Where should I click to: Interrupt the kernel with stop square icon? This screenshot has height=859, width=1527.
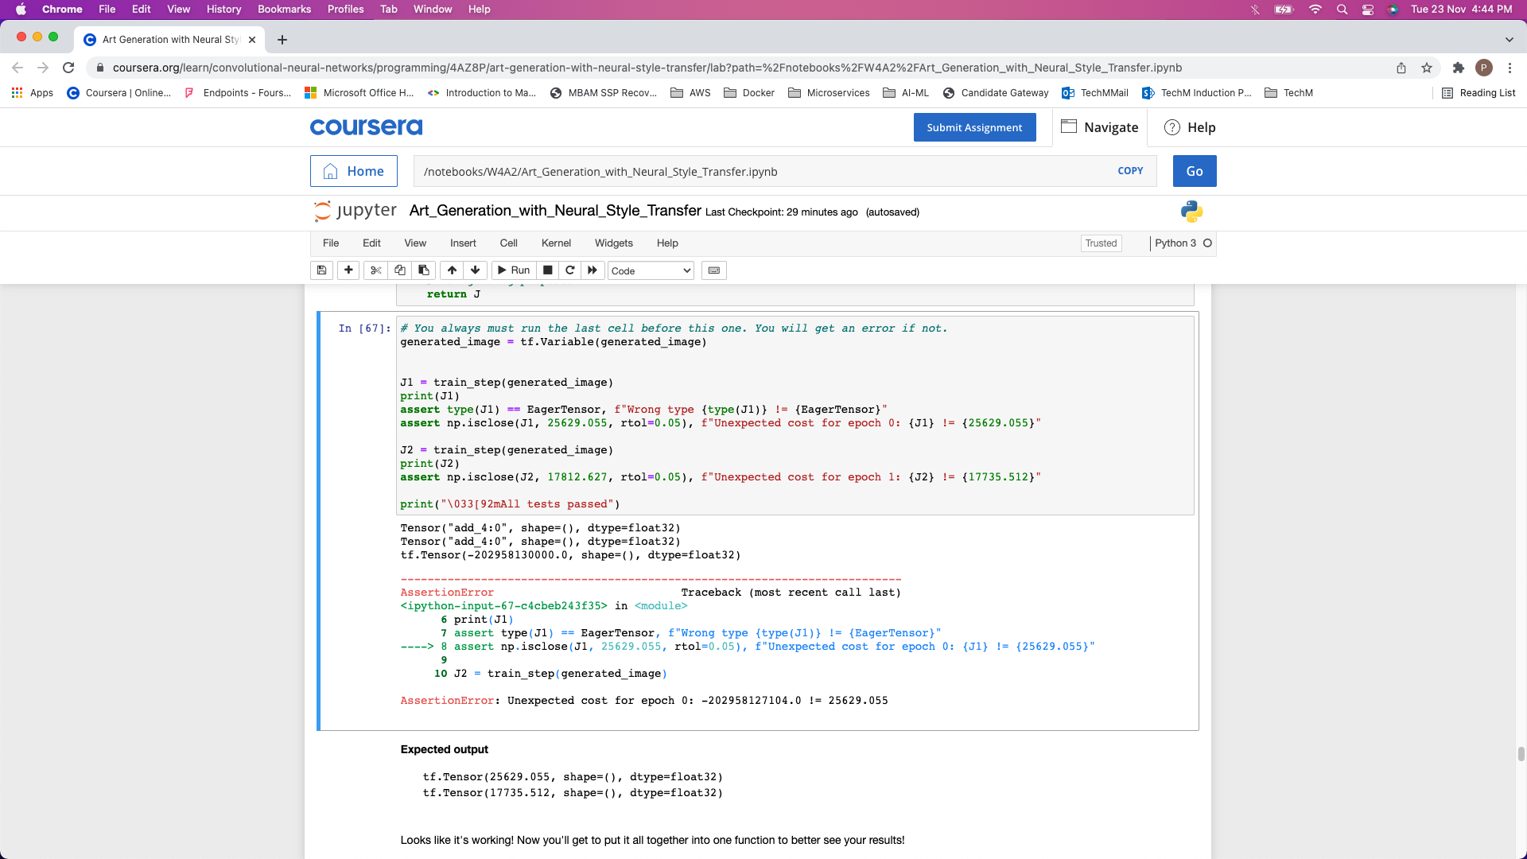coord(548,270)
